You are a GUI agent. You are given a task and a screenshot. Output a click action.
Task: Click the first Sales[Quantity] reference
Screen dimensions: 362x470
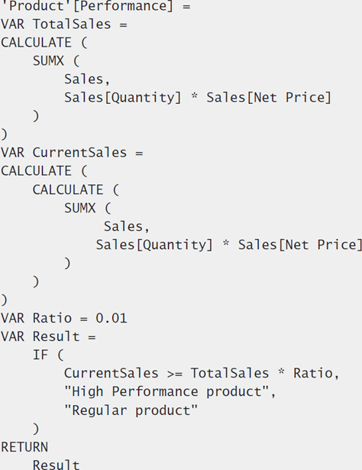pyautogui.click(x=123, y=98)
